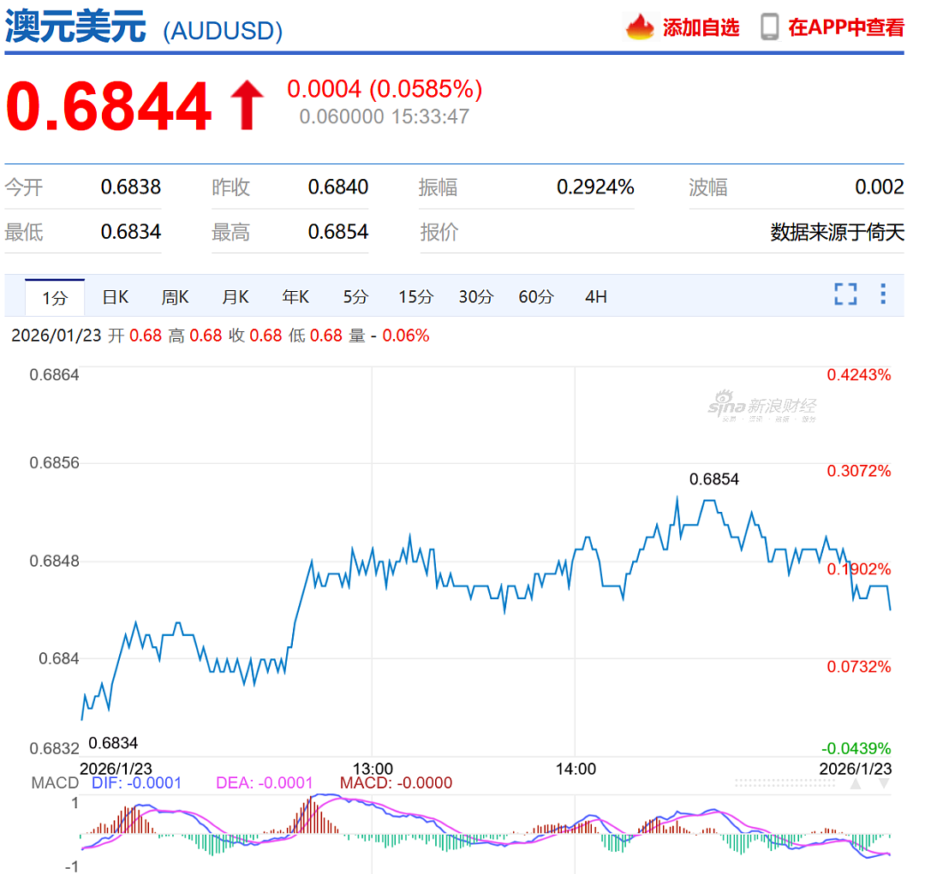Click the 0.3072% right axis label
The width and height of the screenshot is (925, 874).
859,471
